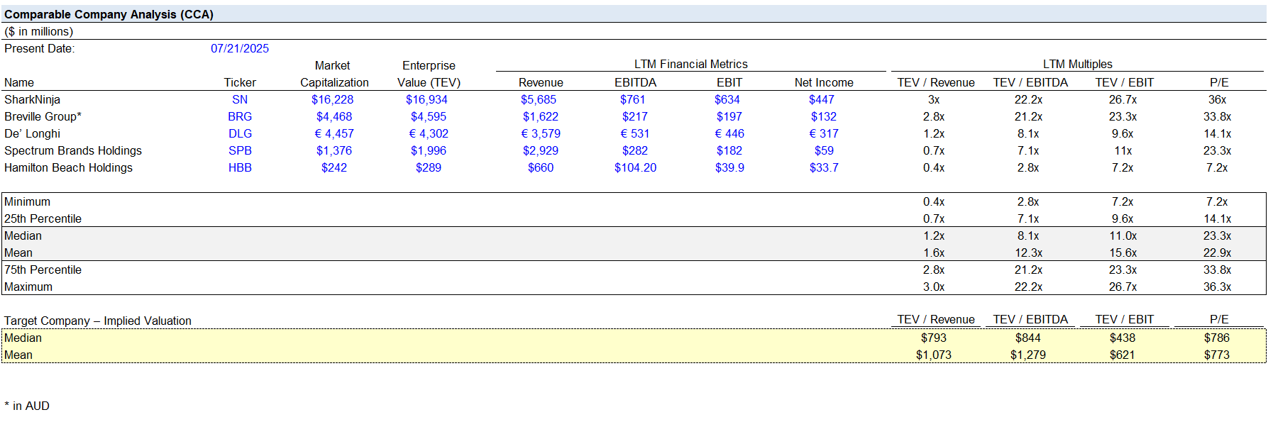This screenshot has height=422, width=1273.
Task: Select SharkNinja net income $447
Action: 822,99
